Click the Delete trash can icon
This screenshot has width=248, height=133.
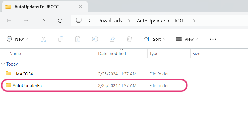click(129, 39)
